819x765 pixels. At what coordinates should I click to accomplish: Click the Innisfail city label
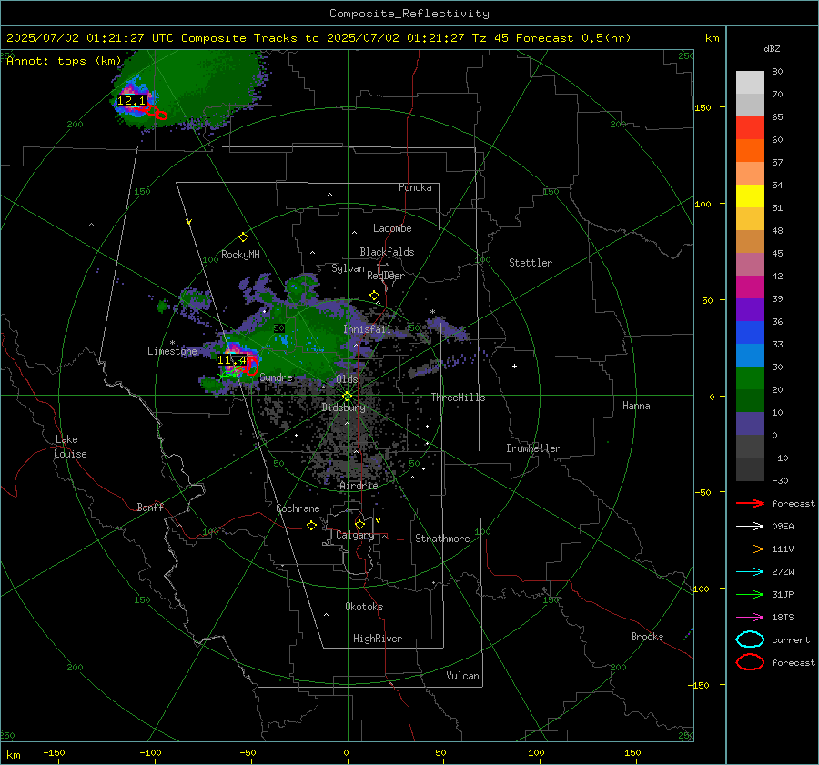[x=367, y=329]
